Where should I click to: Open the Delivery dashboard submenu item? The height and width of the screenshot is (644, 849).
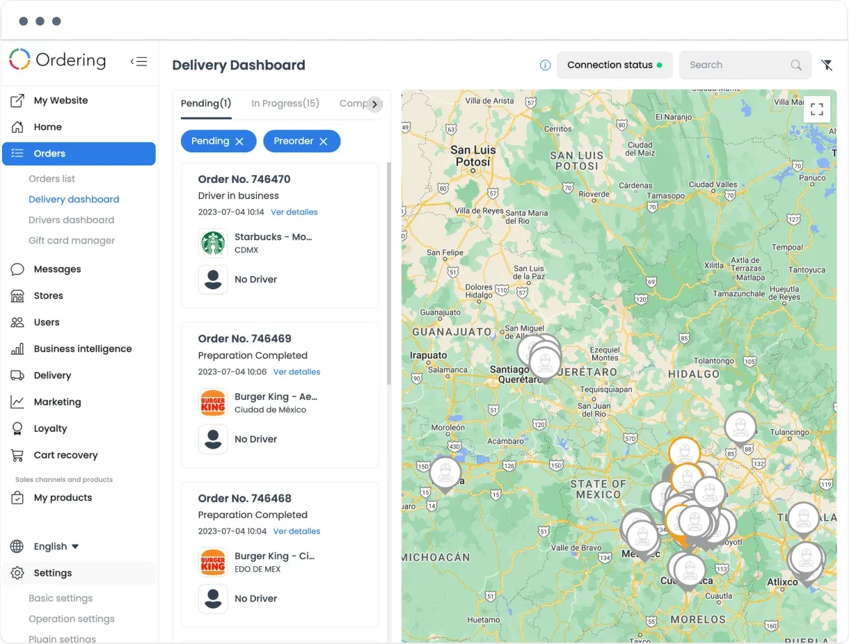point(74,200)
